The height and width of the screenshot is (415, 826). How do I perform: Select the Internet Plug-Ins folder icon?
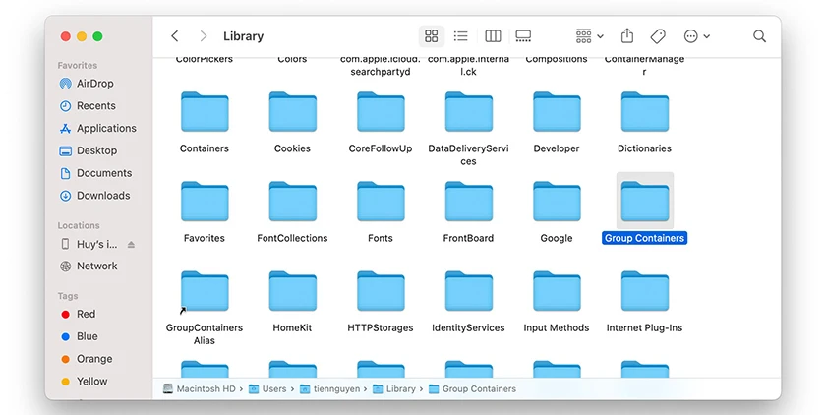[644, 291]
